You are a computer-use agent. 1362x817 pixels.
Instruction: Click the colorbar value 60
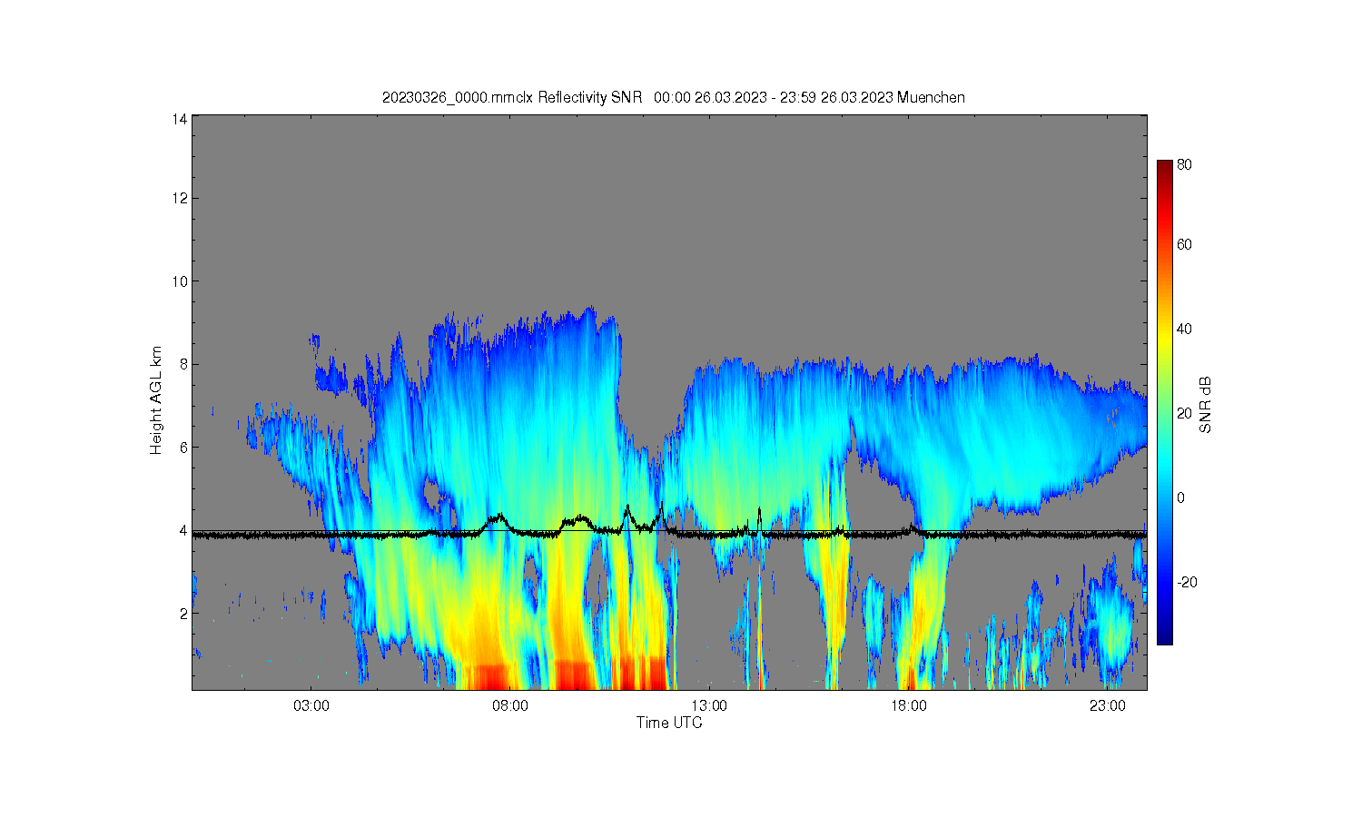pyautogui.click(x=1185, y=244)
